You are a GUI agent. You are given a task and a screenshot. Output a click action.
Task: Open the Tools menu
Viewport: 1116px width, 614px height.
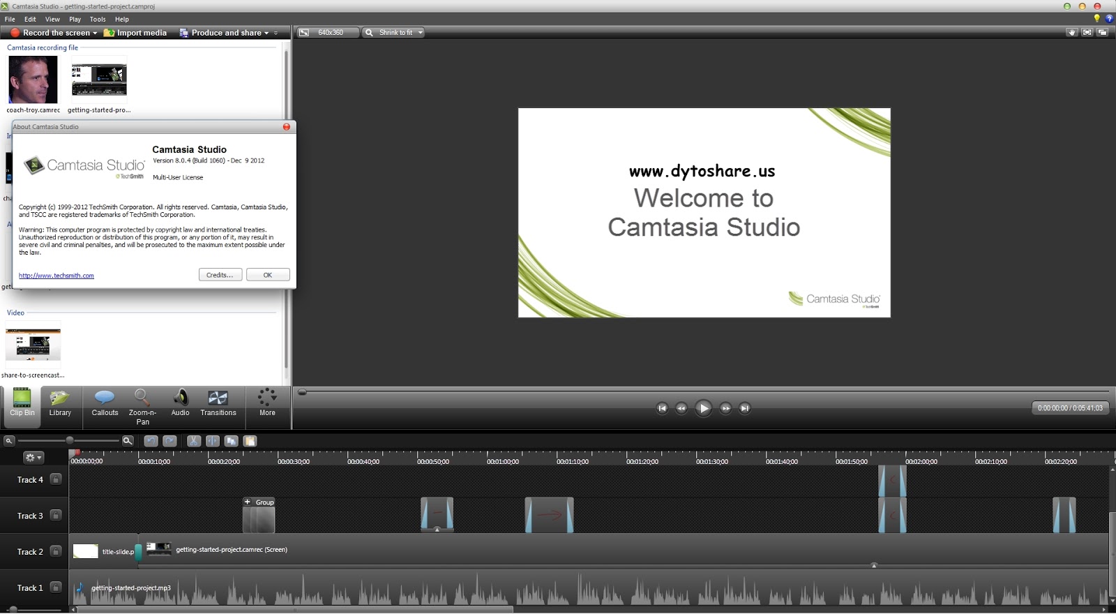(98, 20)
